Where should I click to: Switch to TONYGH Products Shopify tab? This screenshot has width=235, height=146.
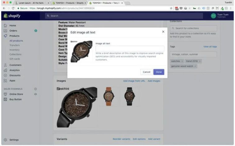pos(69,3)
